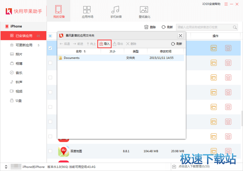Open file folder for fourth app row
Image resolution: width=243 pixels, height=171 pixels.
pyautogui.click(x=214, y=92)
